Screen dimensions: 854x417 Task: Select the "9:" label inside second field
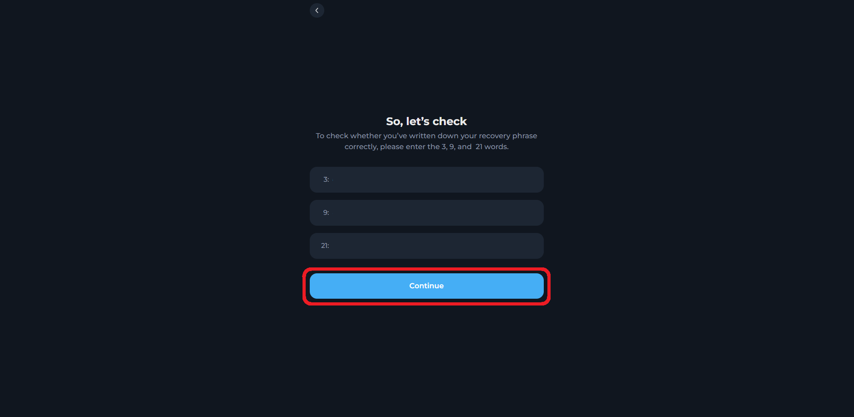pyautogui.click(x=326, y=213)
